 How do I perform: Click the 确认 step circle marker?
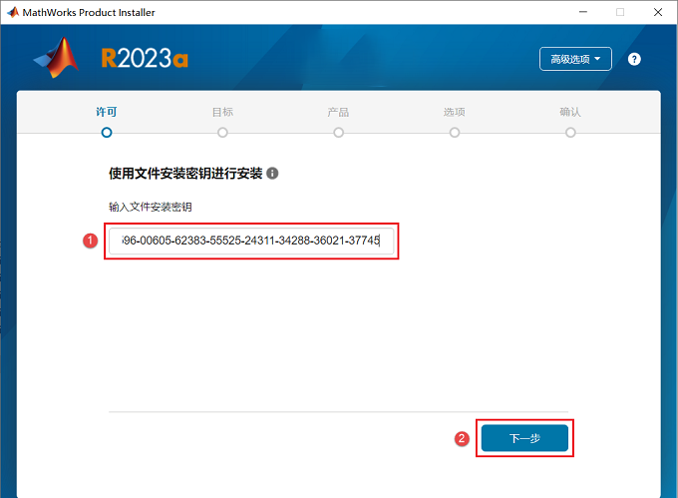[x=570, y=133]
